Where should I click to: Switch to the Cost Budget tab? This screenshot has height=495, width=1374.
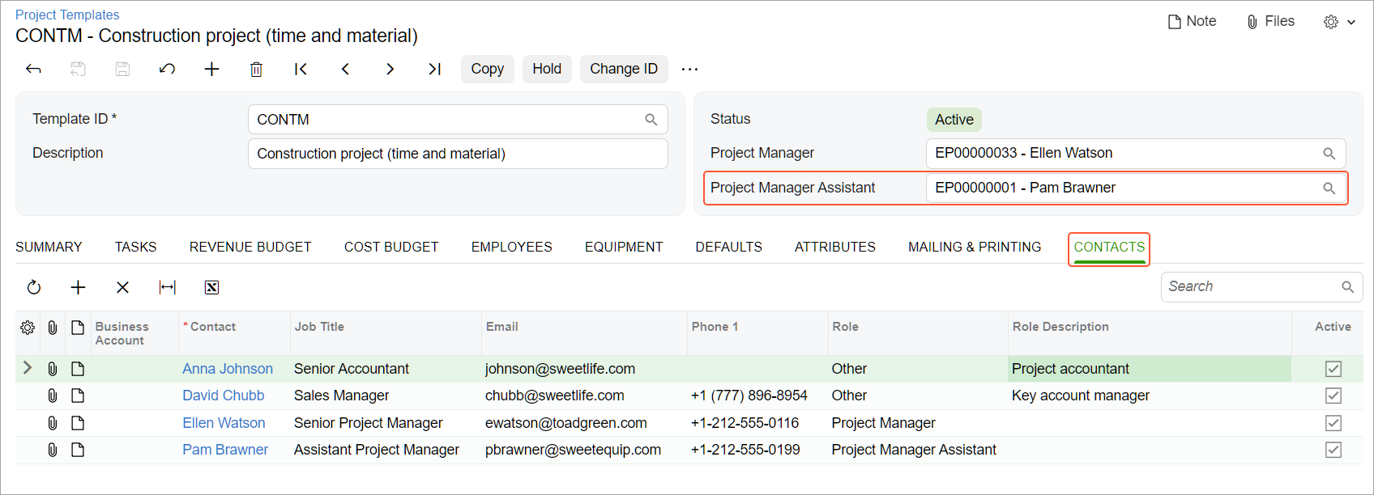391,247
